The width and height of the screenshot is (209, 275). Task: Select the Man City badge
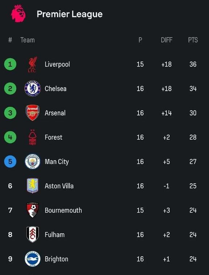click(x=32, y=161)
